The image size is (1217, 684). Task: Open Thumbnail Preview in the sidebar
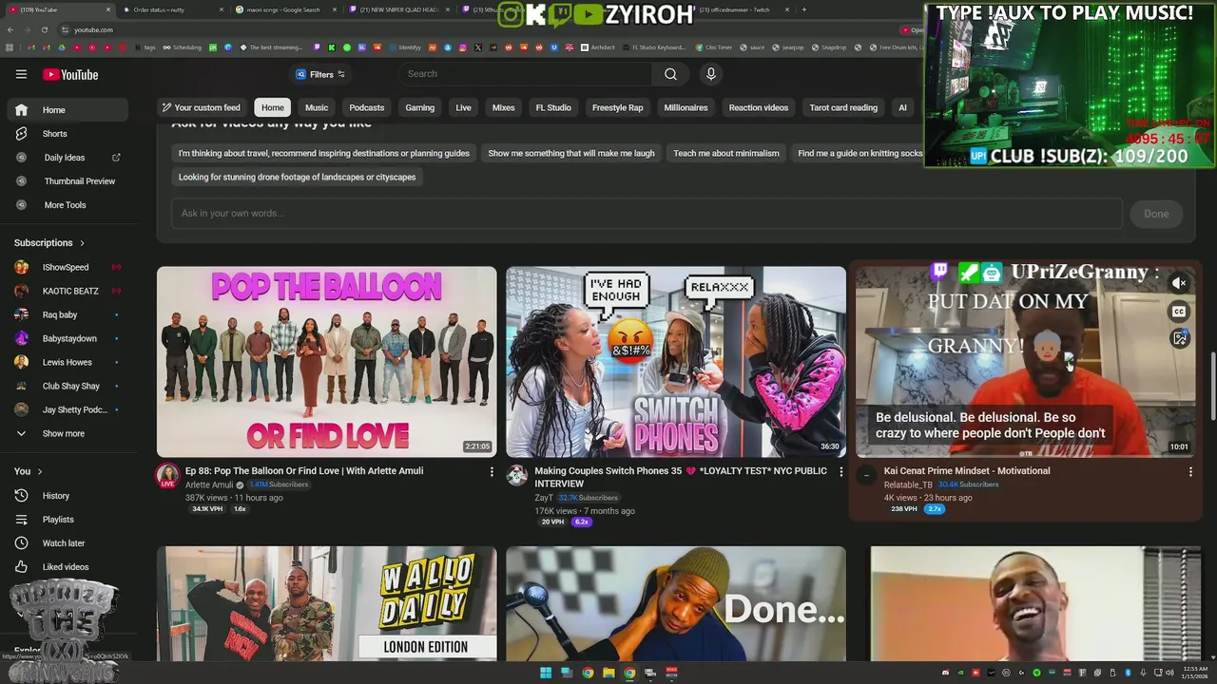click(67, 181)
